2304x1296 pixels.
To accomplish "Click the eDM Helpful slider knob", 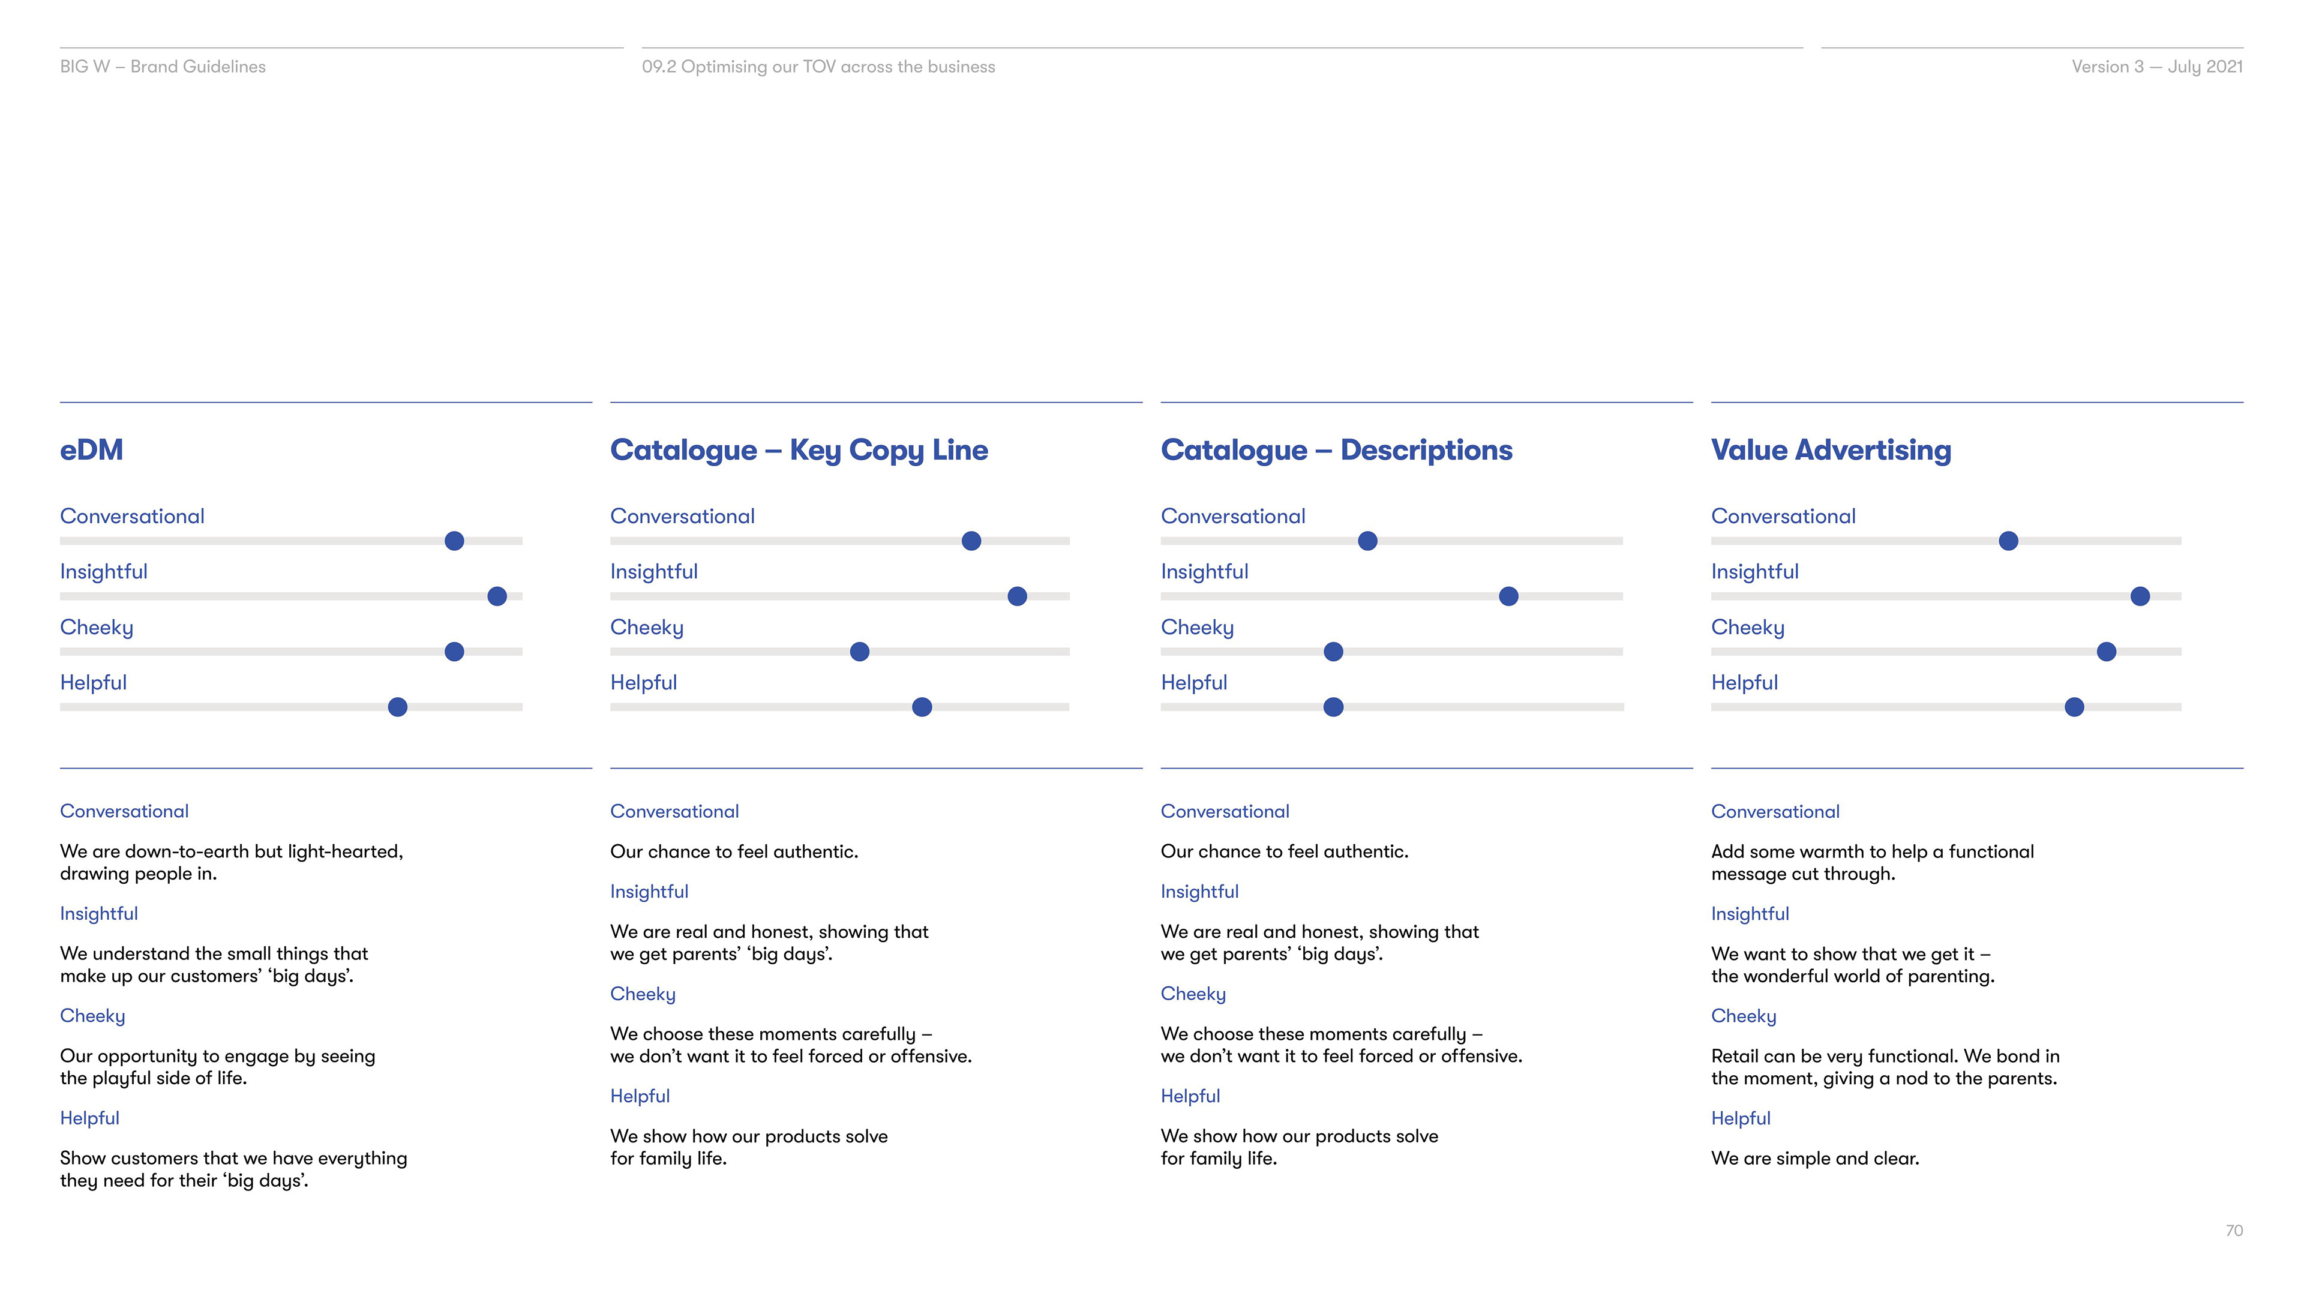I will tap(398, 707).
